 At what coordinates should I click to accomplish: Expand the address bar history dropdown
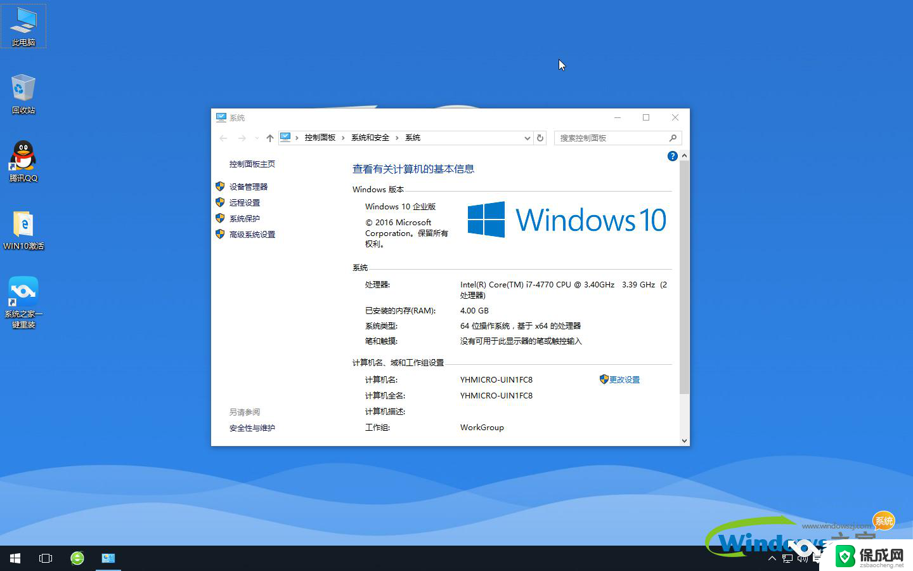pos(527,138)
